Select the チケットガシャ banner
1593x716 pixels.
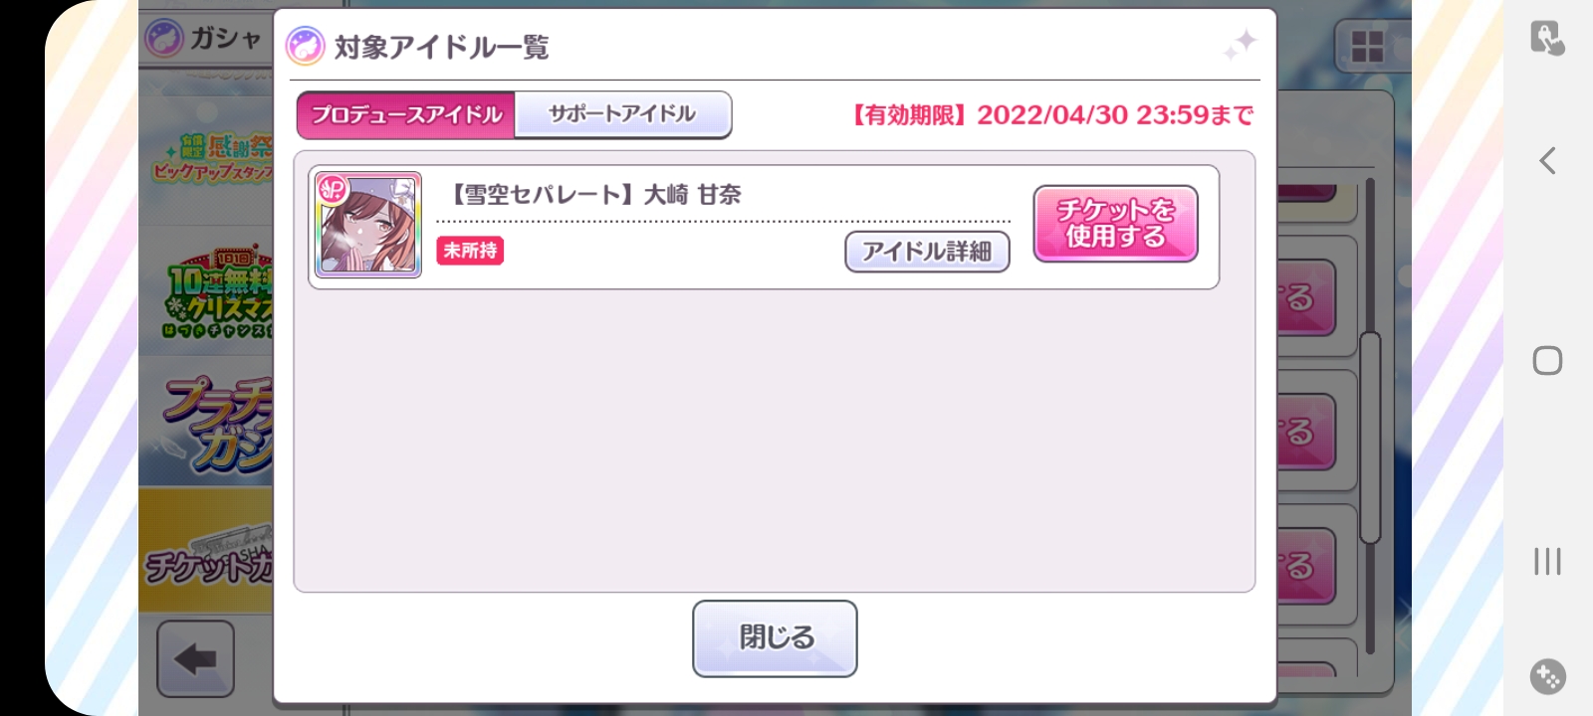click(x=207, y=550)
